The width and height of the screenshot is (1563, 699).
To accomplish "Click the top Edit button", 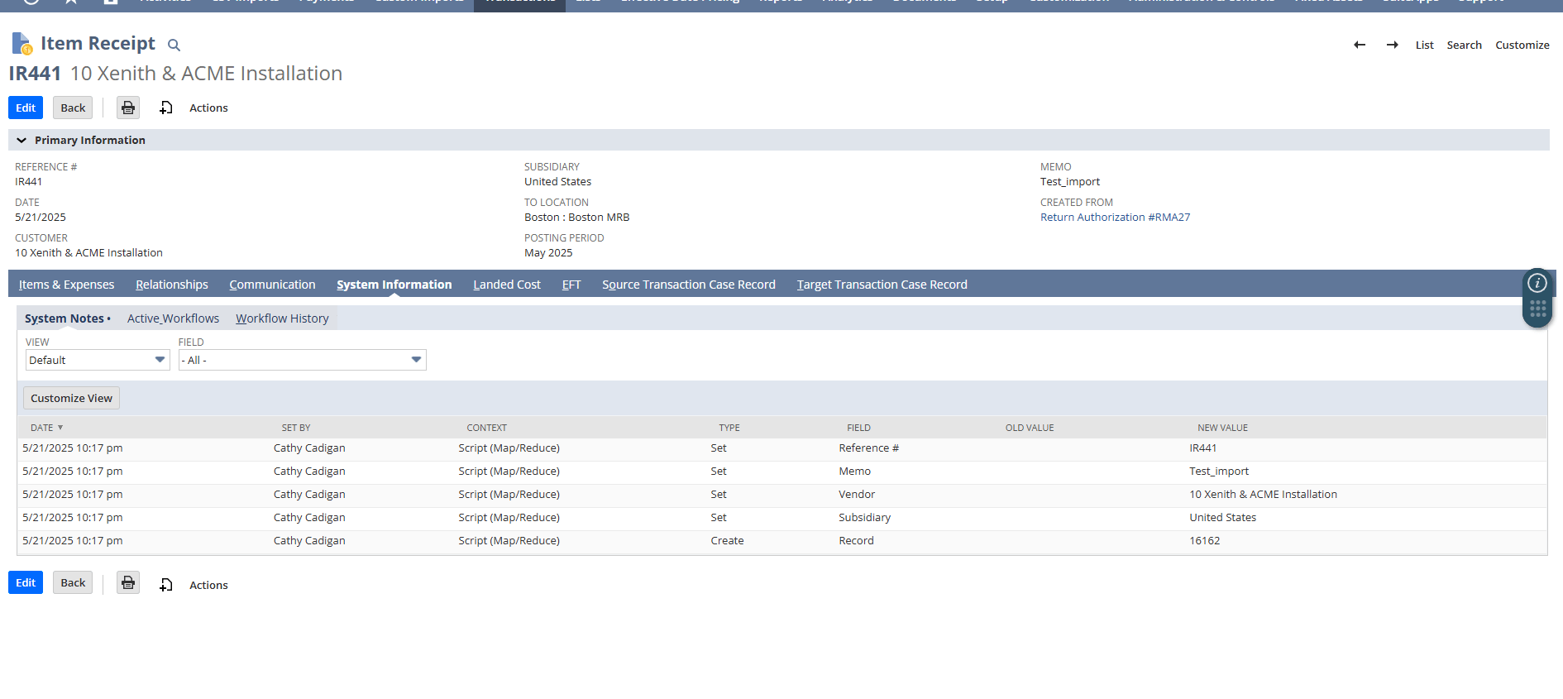I will pyautogui.click(x=26, y=108).
